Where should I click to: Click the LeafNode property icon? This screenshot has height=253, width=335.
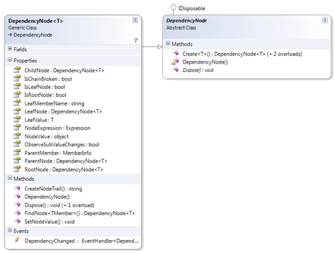17,111
